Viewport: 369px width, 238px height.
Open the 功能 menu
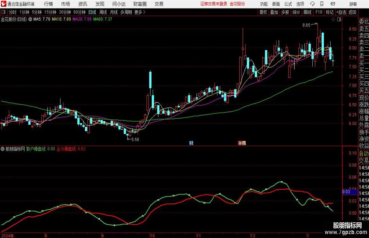click(x=264, y=4)
